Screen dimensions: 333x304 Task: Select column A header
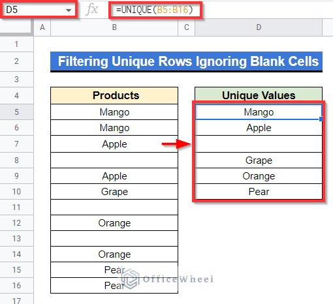(x=42, y=27)
